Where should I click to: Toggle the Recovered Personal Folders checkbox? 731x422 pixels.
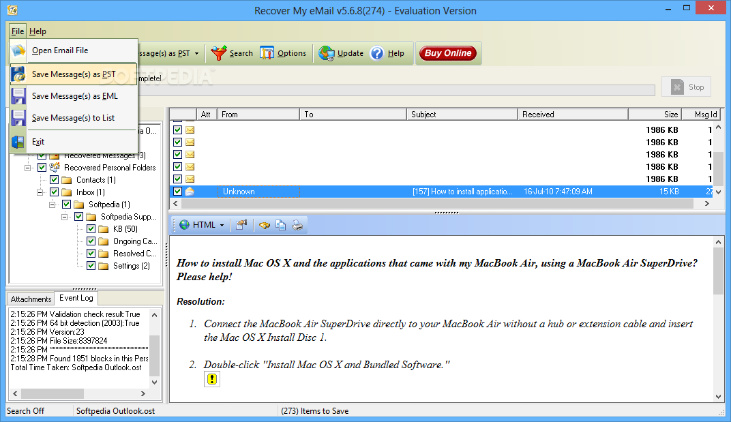pyautogui.click(x=42, y=168)
